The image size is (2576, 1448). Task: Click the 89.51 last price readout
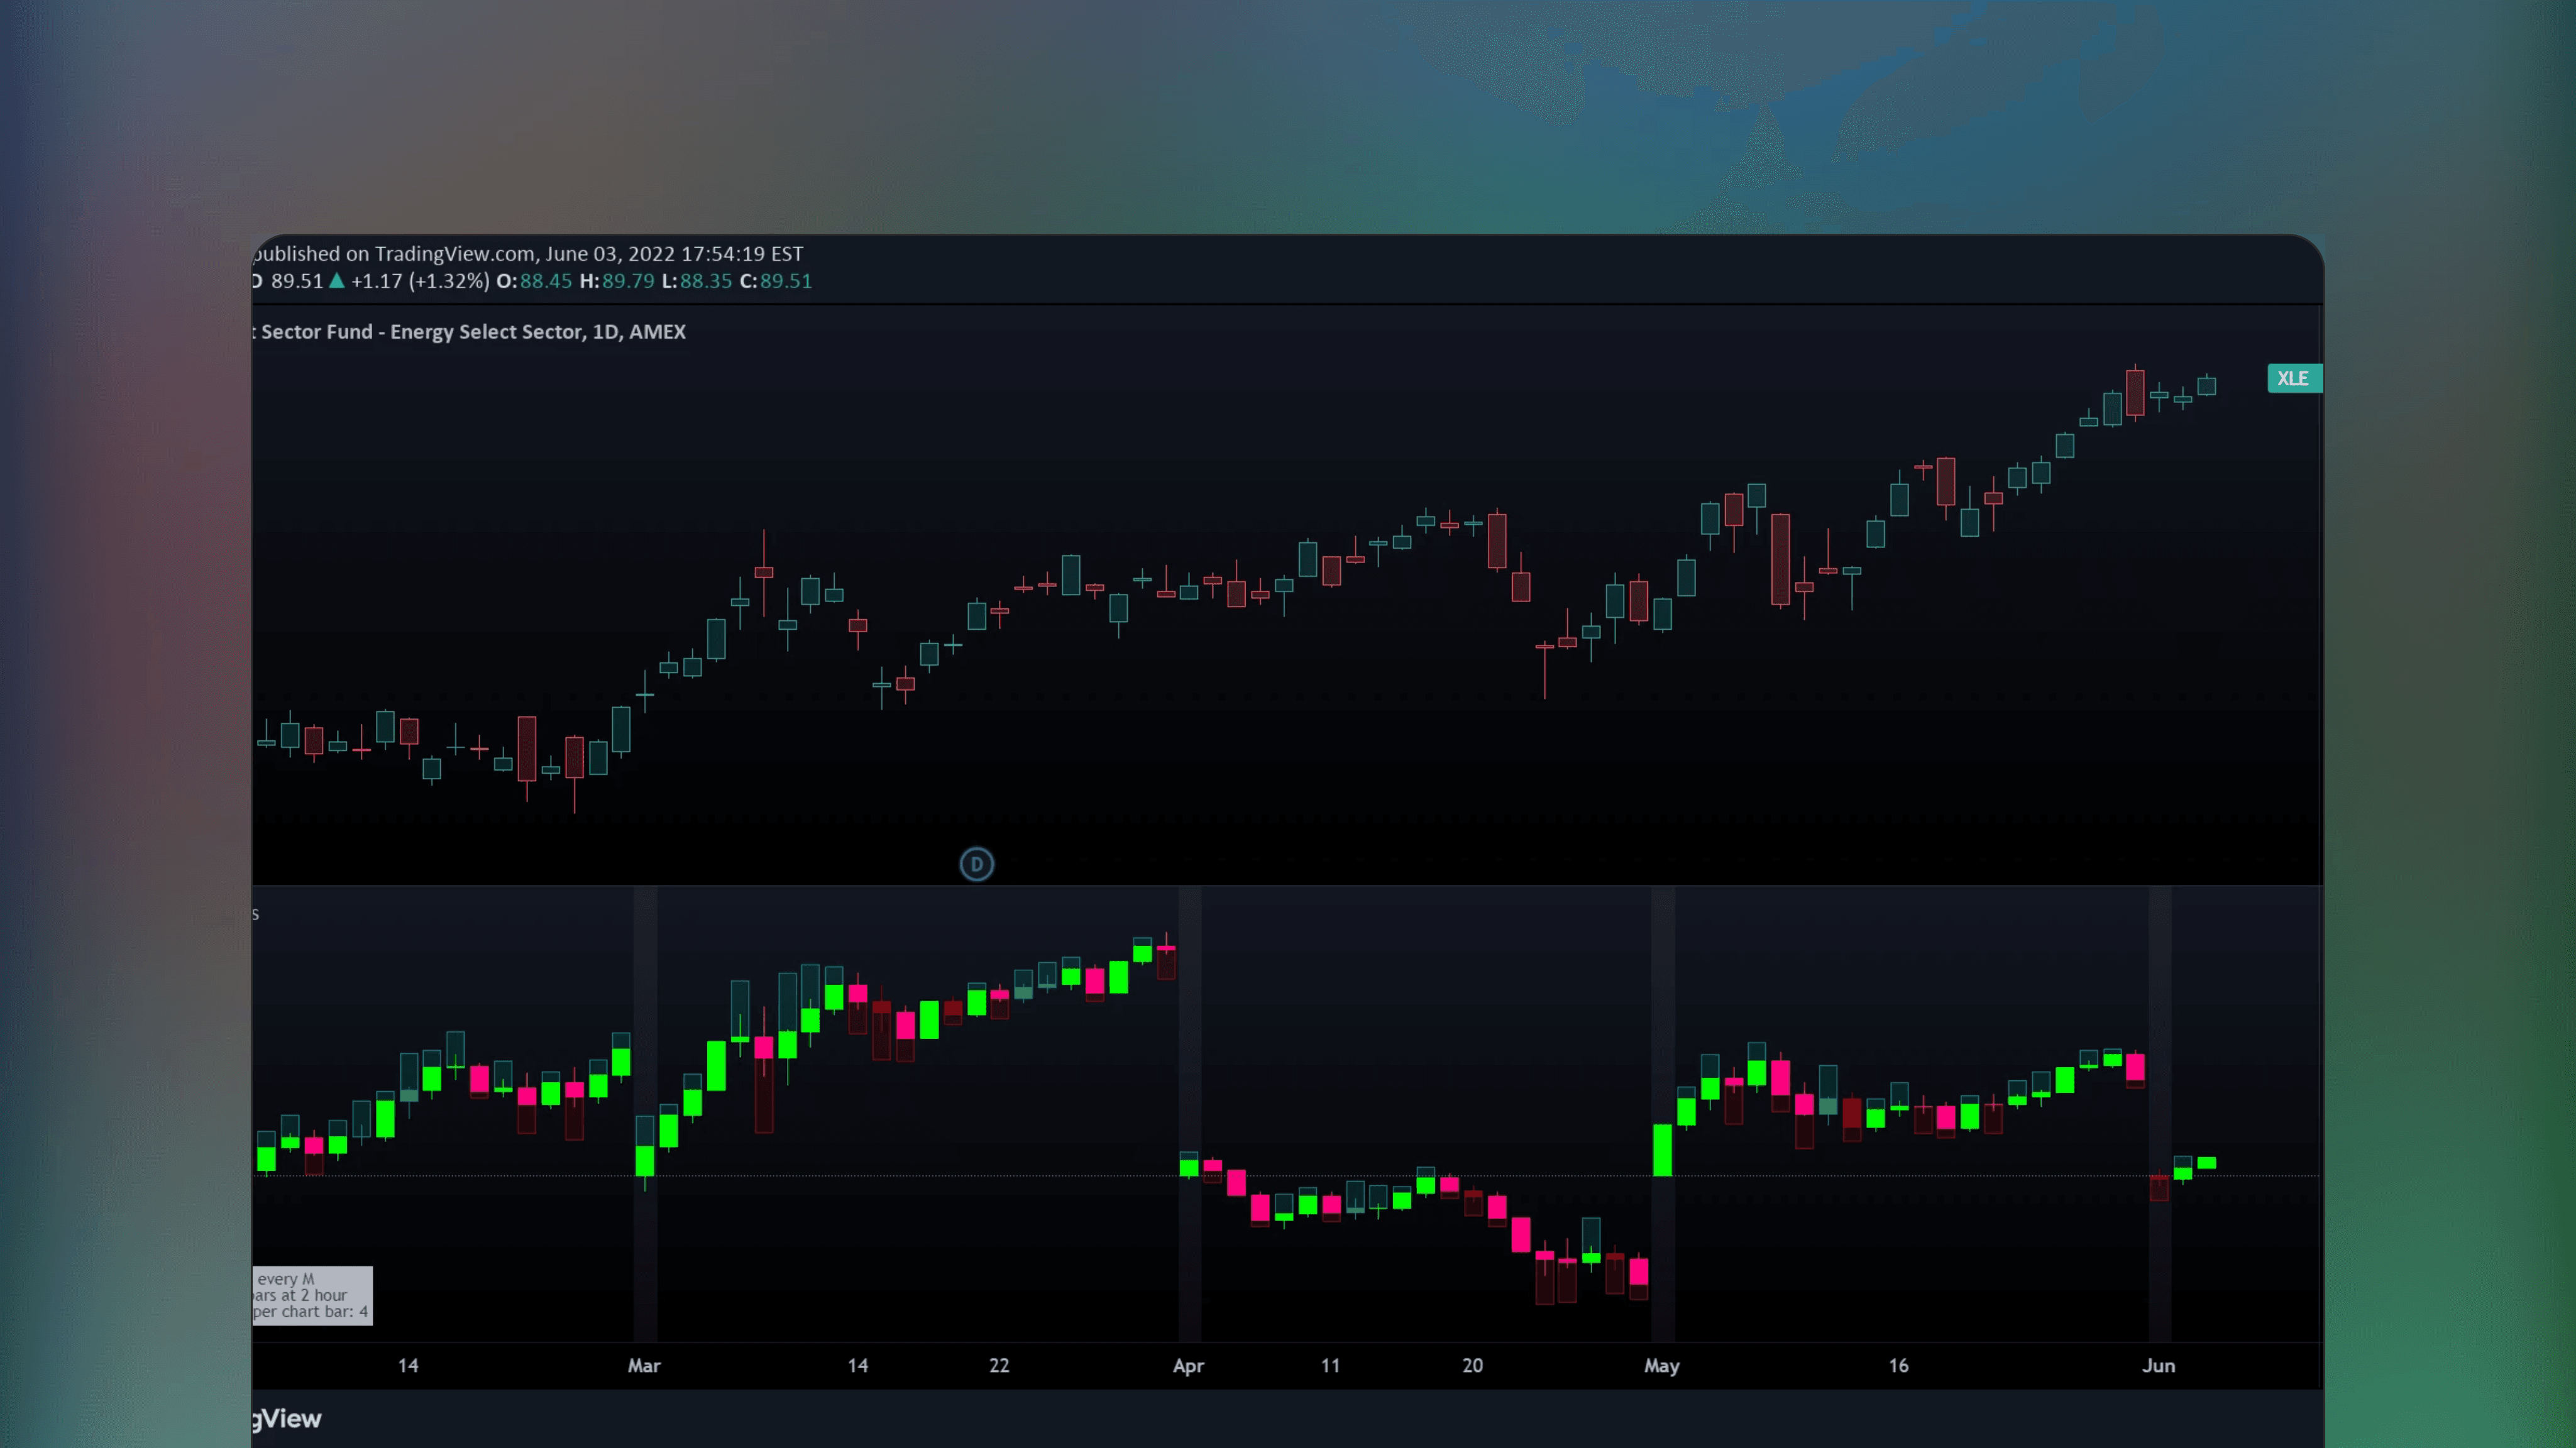295,281
